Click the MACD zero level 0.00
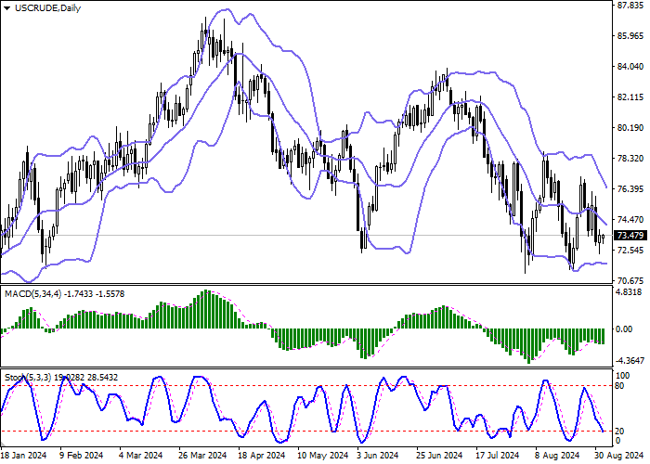Viewport: 650px width, 464px height. [624, 329]
